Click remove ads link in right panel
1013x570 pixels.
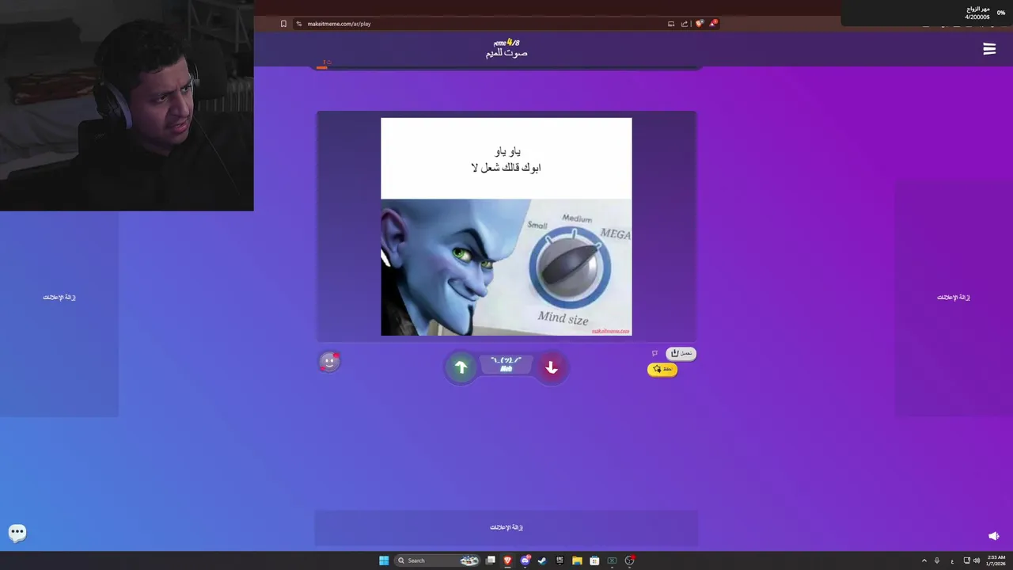(x=954, y=298)
